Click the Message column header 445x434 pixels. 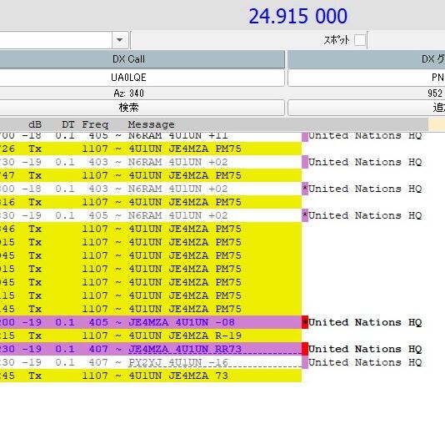(151, 124)
